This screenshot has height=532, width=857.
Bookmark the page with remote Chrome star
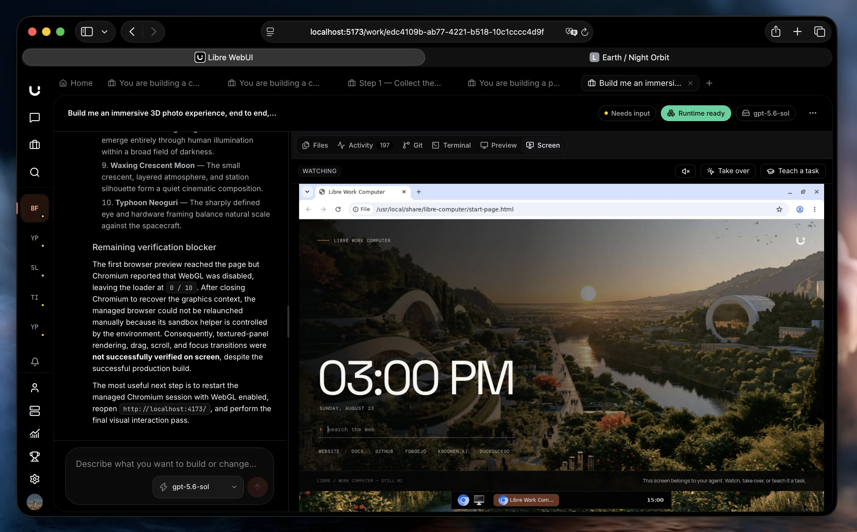click(779, 209)
